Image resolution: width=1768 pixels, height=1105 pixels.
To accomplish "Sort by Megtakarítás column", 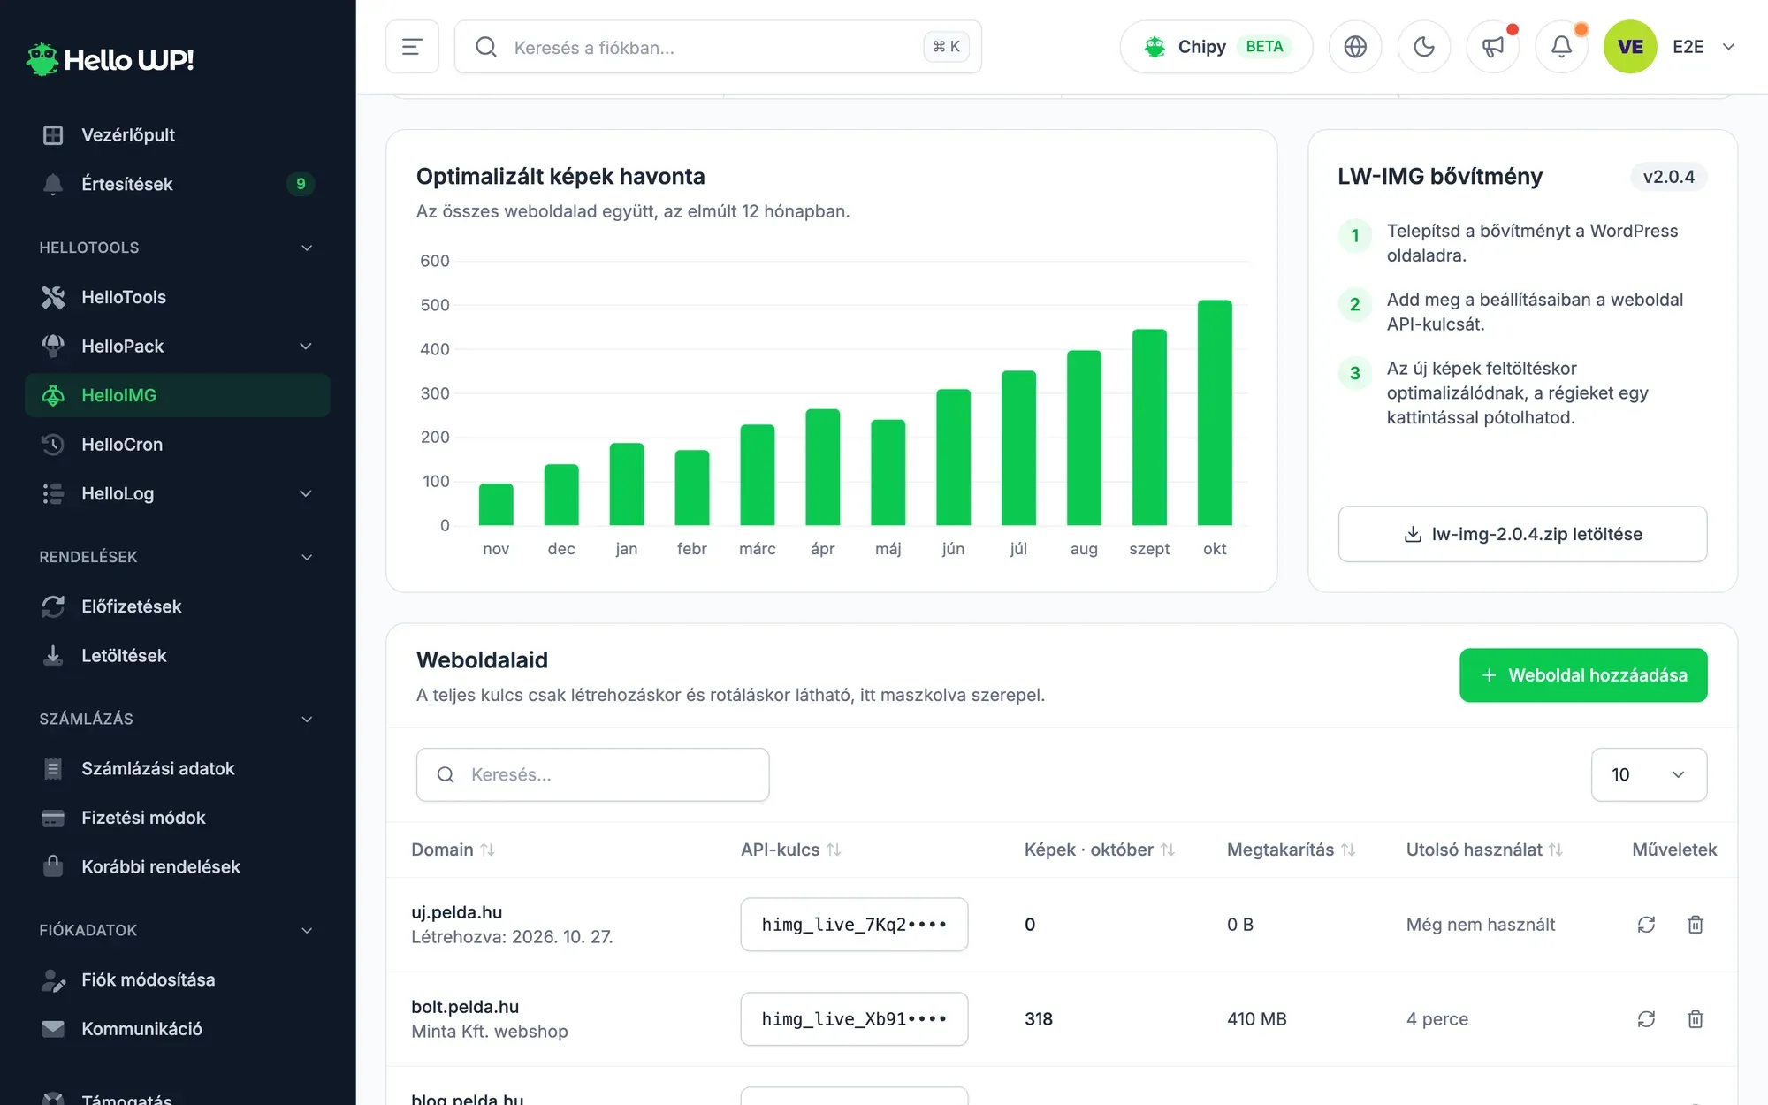I will pos(1291,850).
